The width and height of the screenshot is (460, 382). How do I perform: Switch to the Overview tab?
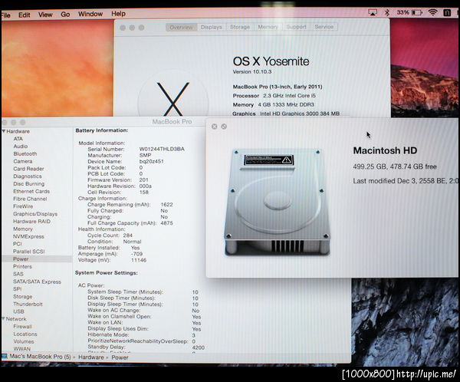pyautogui.click(x=181, y=28)
